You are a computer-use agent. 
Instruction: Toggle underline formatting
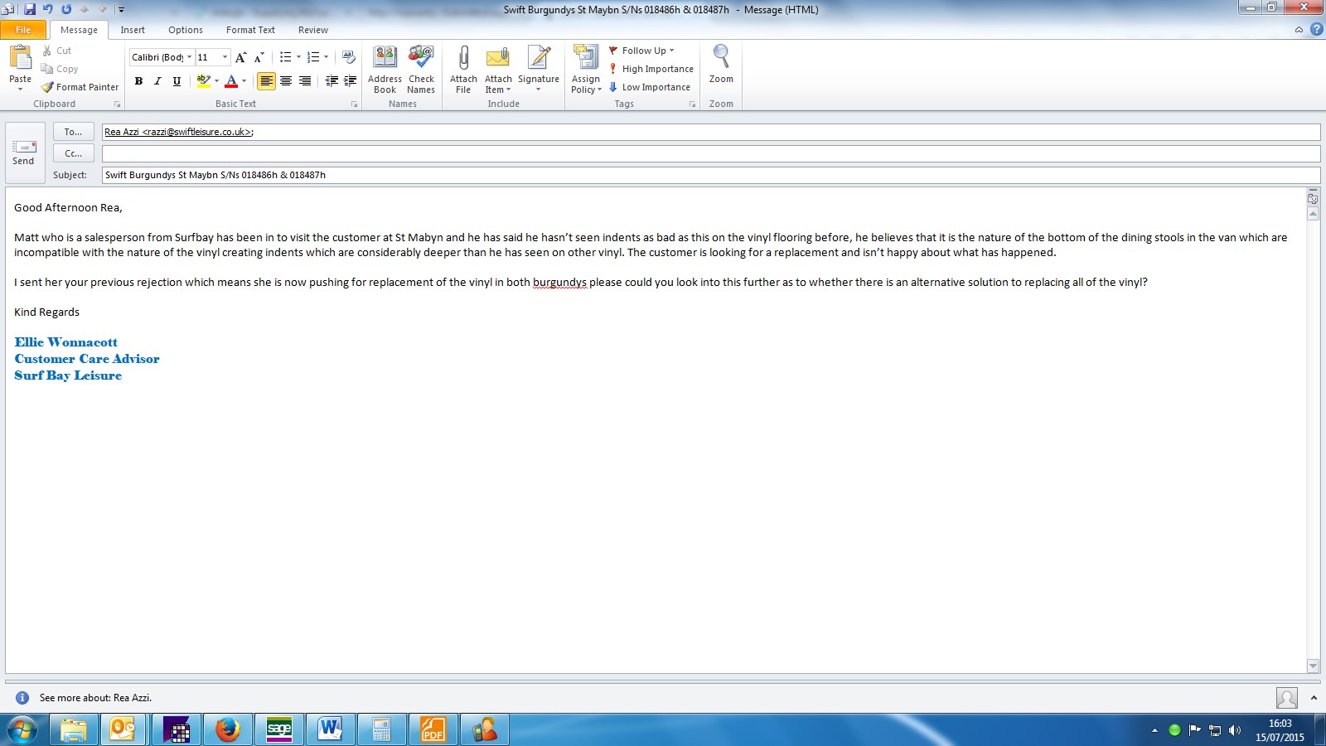coord(177,81)
